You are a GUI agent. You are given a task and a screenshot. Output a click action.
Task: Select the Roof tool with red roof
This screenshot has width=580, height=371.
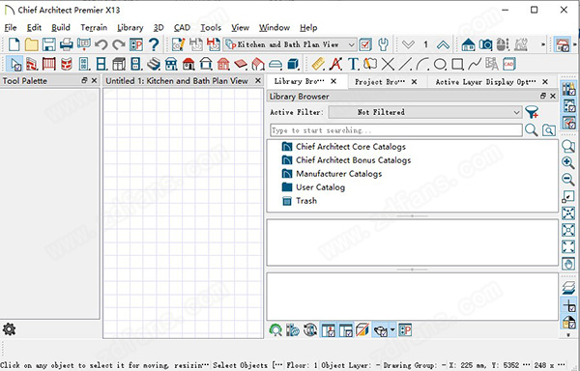(188, 65)
